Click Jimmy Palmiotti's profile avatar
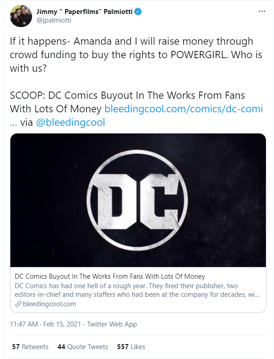The width and height of the screenshot is (274, 359). click(x=20, y=16)
